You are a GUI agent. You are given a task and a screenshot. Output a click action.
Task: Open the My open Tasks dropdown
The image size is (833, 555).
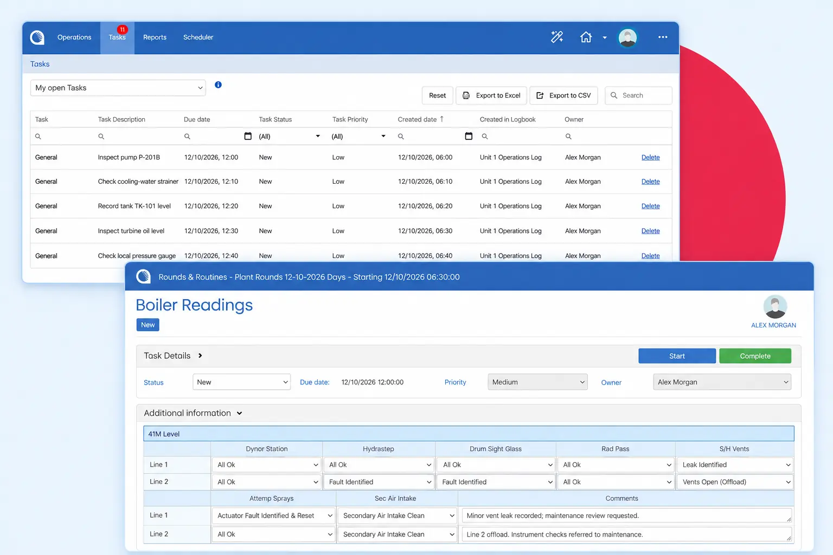coord(118,88)
